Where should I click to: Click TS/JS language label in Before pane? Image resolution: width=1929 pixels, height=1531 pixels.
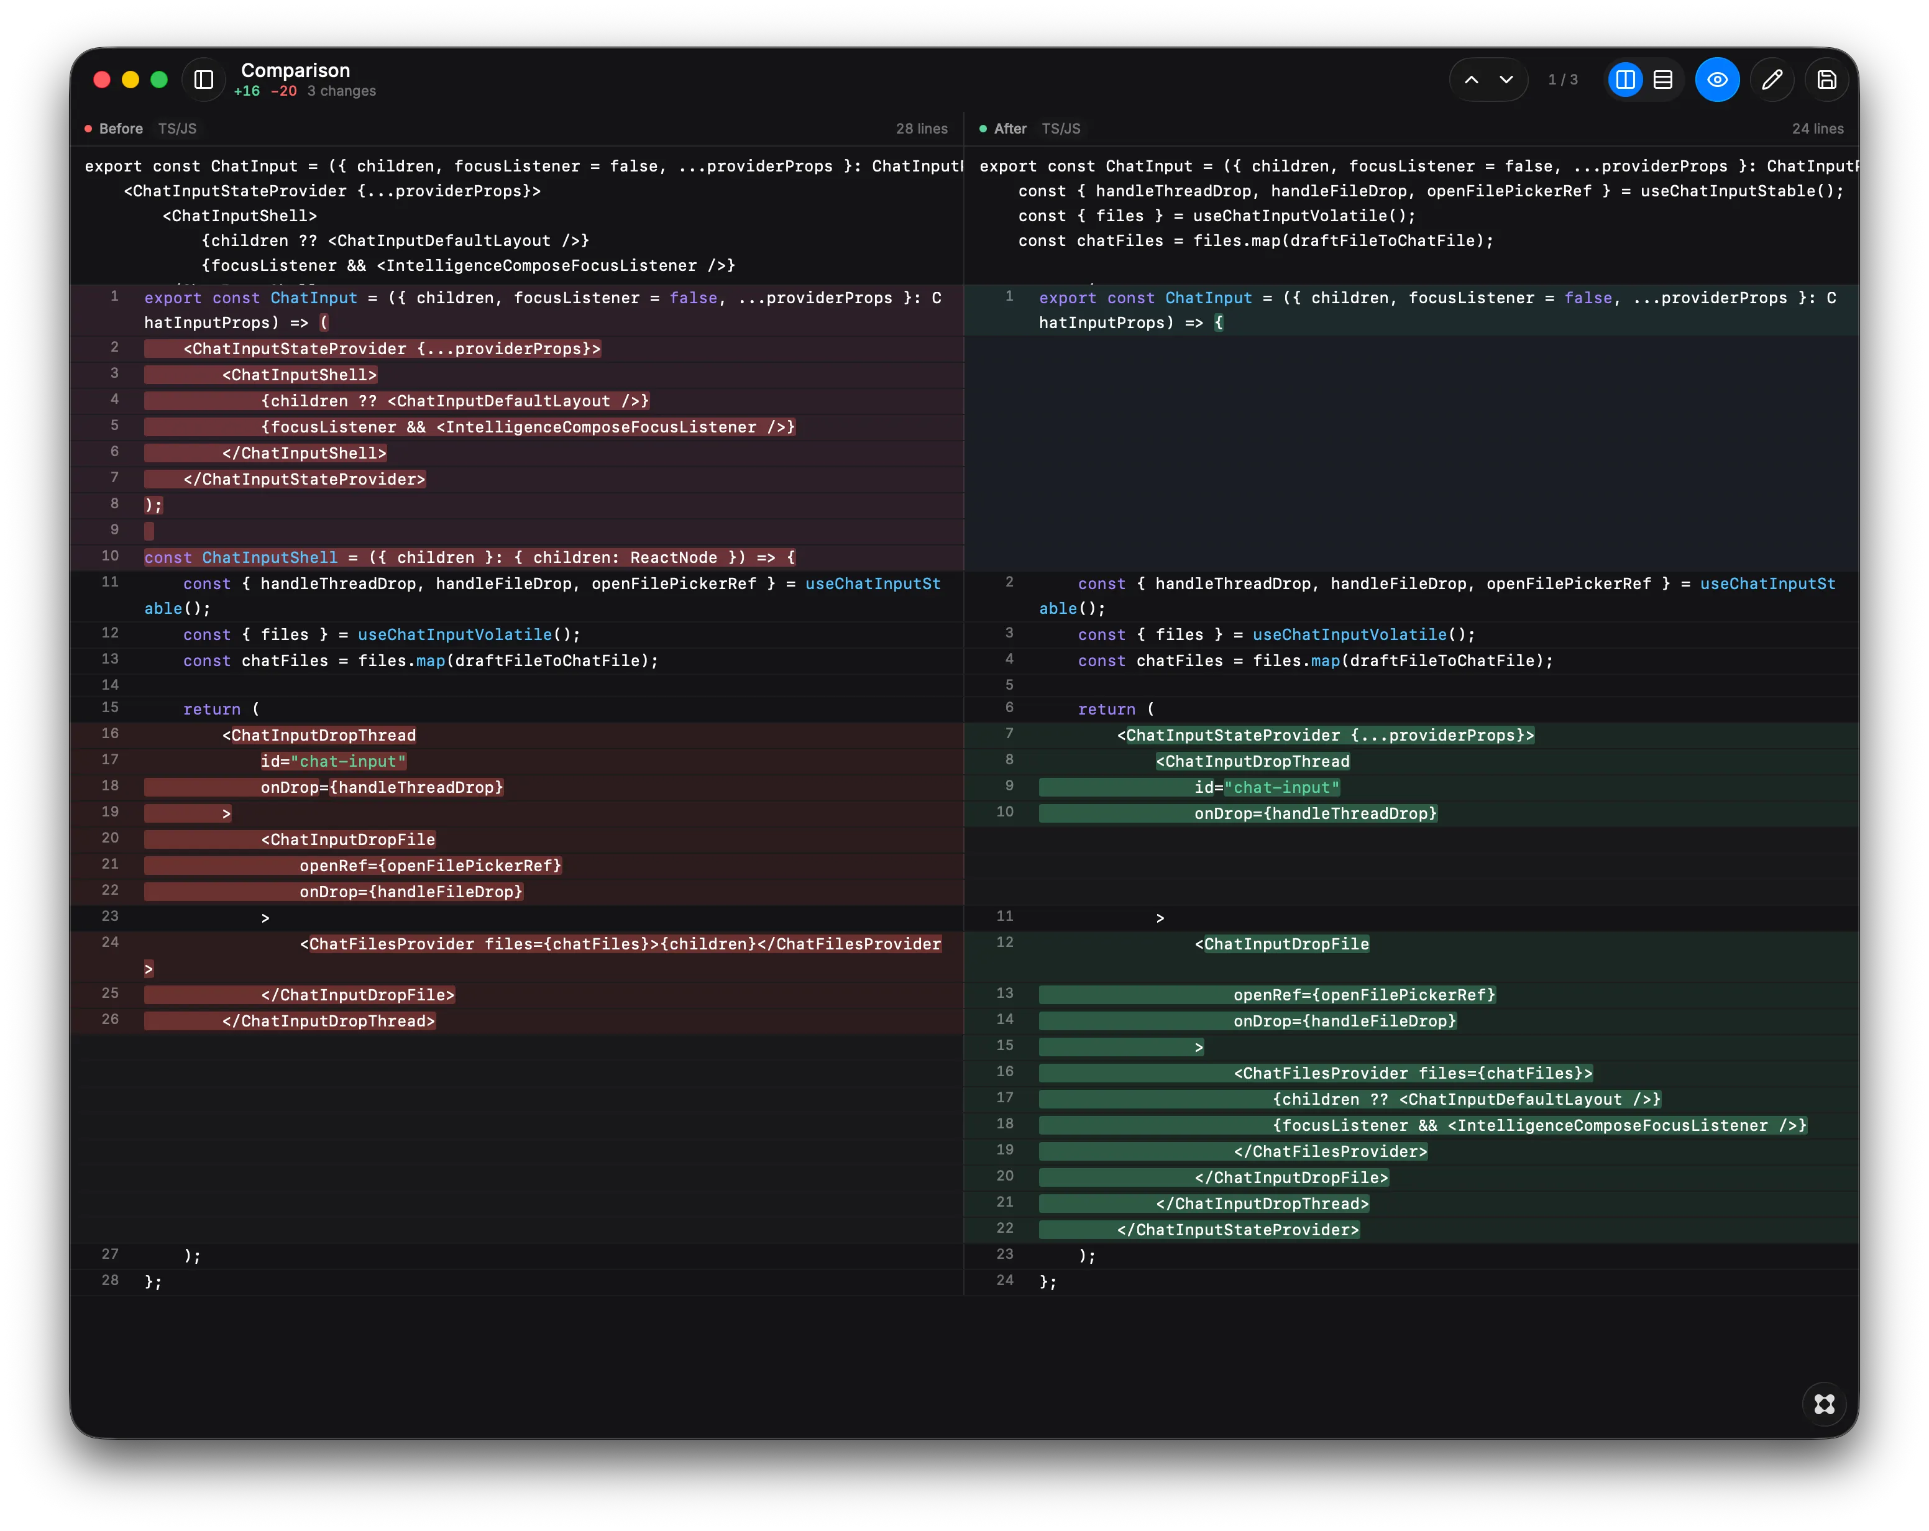(x=177, y=129)
